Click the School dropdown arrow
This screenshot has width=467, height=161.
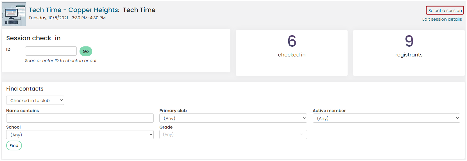pos(151,135)
